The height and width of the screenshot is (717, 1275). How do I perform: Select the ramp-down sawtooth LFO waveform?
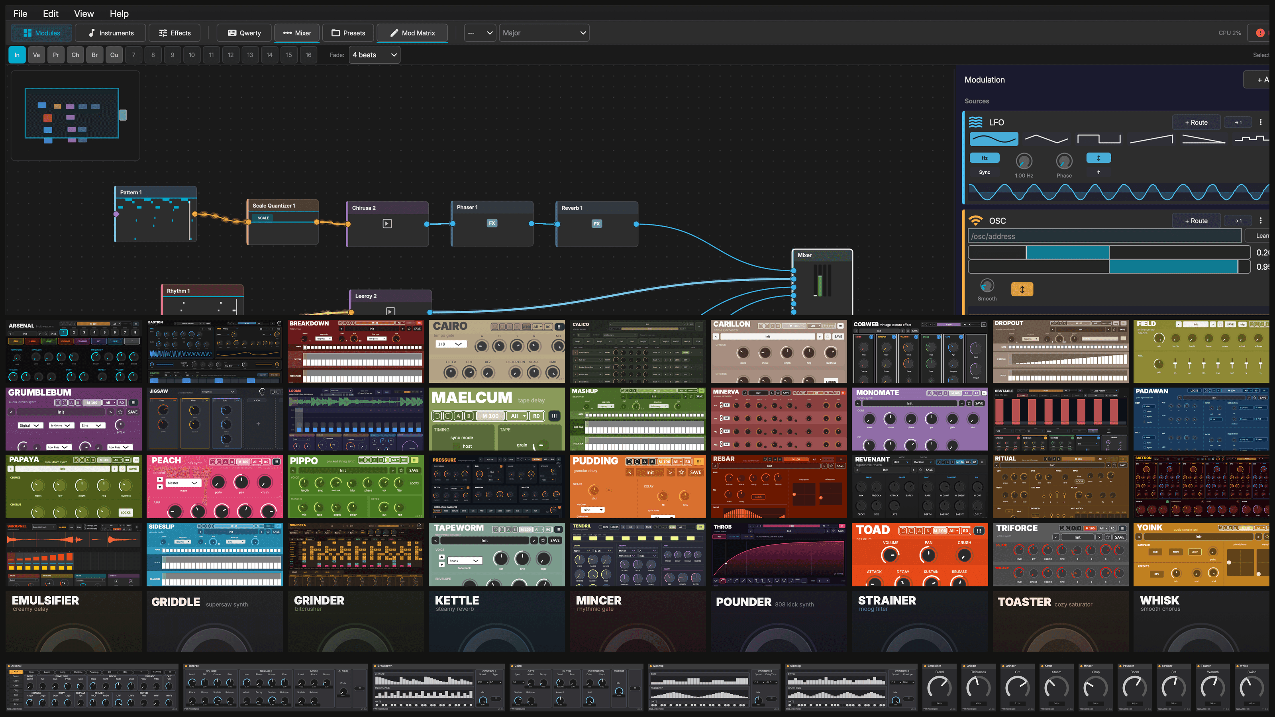point(1204,139)
